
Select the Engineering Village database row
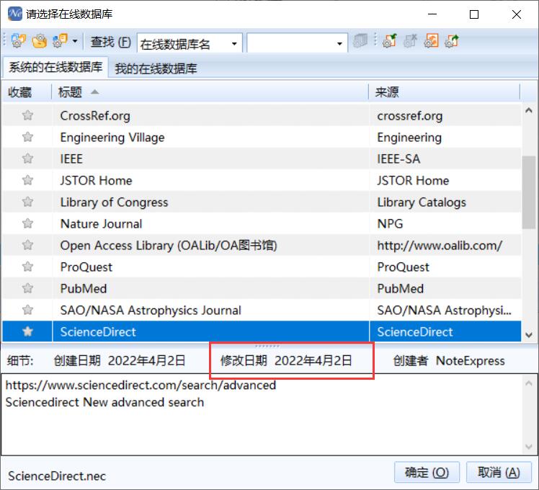click(x=262, y=137)
